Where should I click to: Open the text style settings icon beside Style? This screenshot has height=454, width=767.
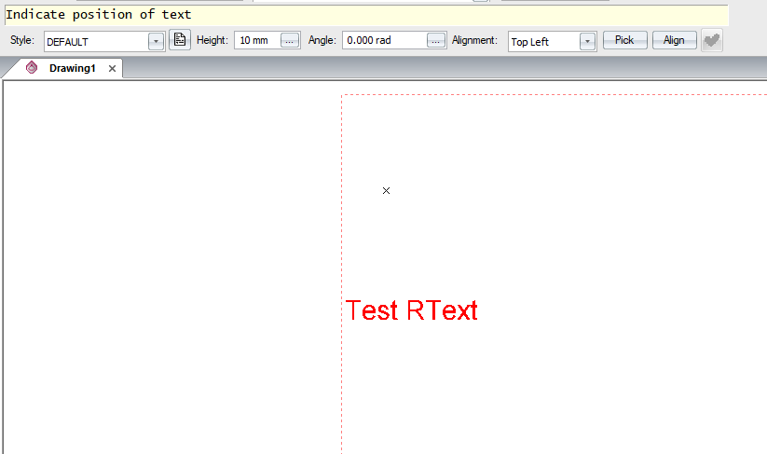[179, 40]
